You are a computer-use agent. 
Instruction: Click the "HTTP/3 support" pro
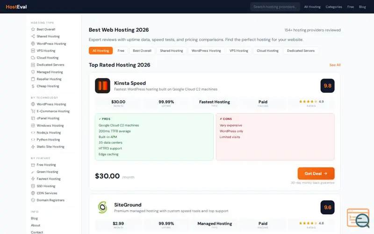click(110, 148)
